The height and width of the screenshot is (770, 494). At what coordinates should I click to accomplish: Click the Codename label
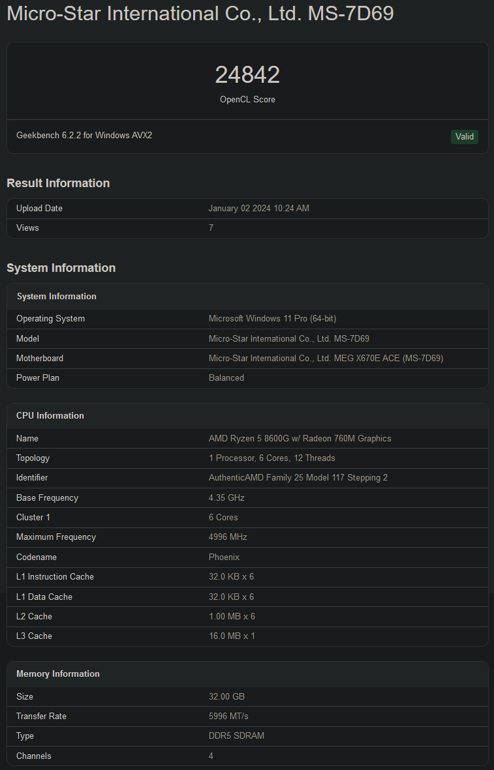coord(37,557)
